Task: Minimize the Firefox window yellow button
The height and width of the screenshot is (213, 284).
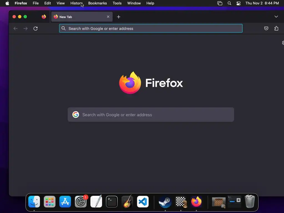Action: pos(20,17)
